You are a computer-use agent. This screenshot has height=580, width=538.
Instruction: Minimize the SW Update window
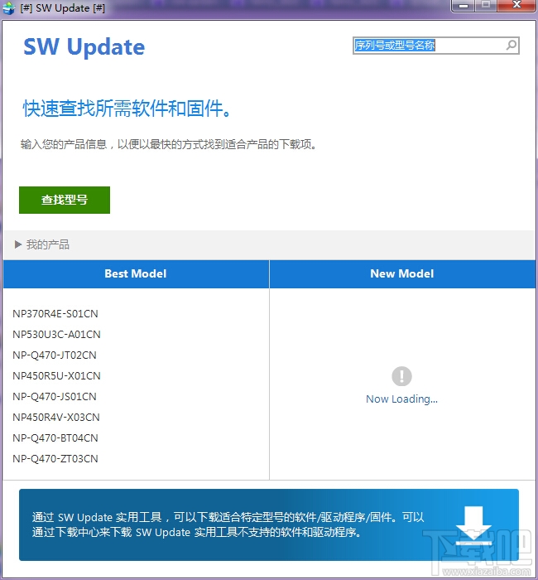(x=464, y=6)
